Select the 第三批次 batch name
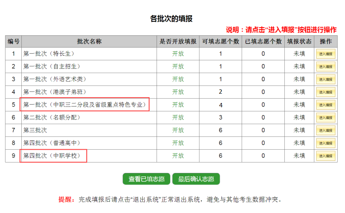Screen dimensions: 345x213 35,130
